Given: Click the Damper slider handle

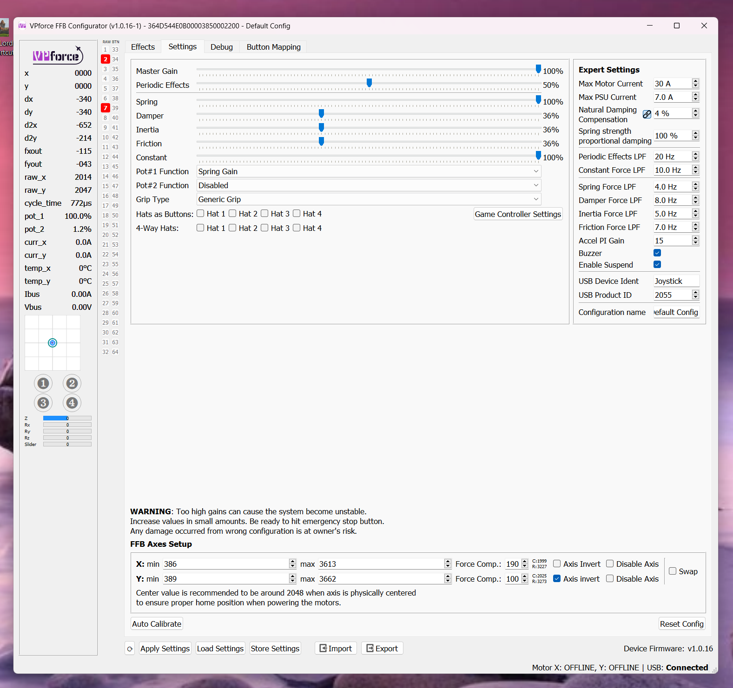Looking at the screenshot, I should 321,113.
